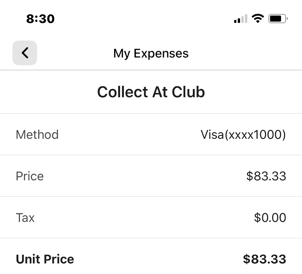The height and width of the screenshot is (274, 302).
Task: Tap the back chevron button
Action: [25, 53]
